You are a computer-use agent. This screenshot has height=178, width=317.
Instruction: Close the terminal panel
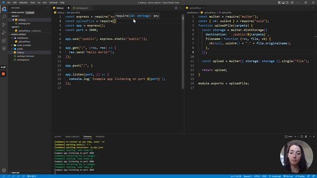[x=314, y=136]
